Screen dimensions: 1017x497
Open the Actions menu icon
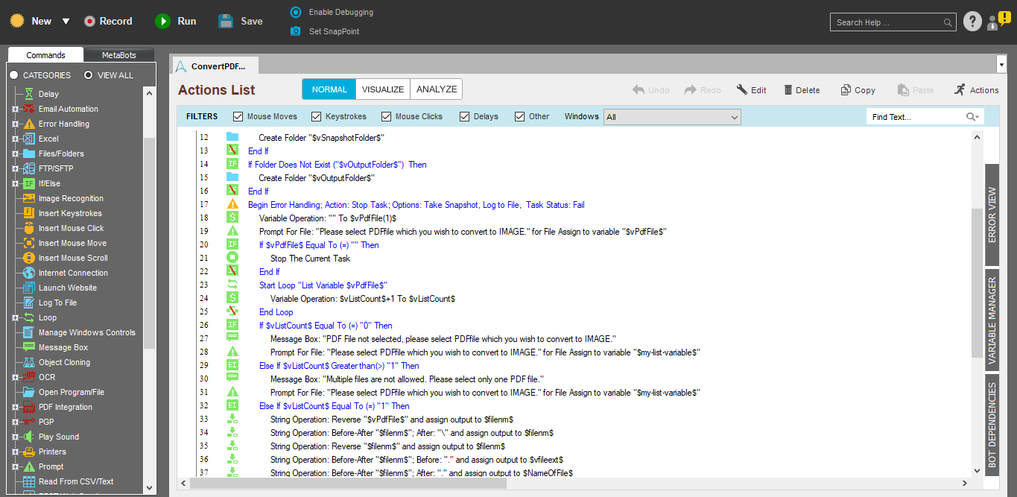pos(960,90)
